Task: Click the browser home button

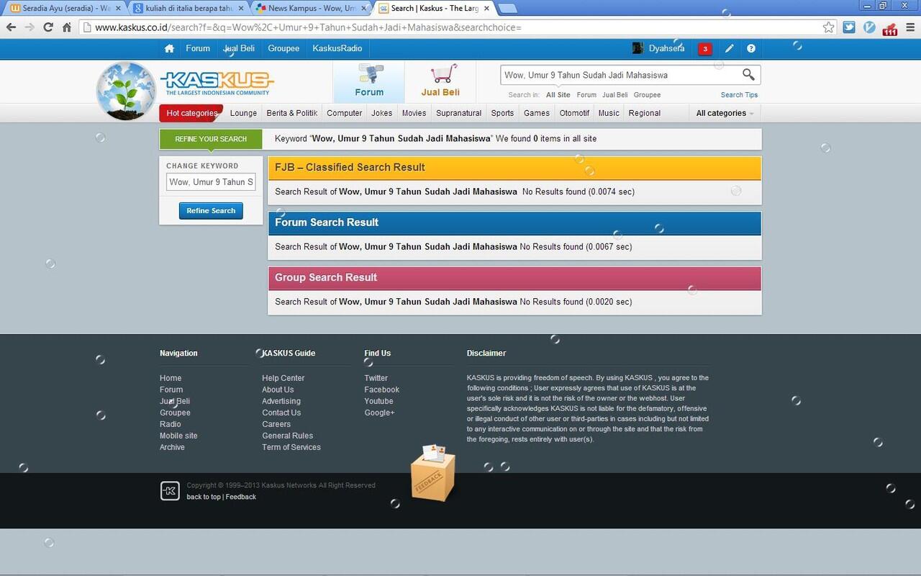Action: click(66, 27)
